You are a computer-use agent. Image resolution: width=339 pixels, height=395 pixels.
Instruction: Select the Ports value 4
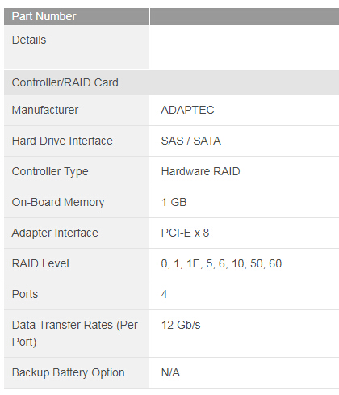coord(164,294)
